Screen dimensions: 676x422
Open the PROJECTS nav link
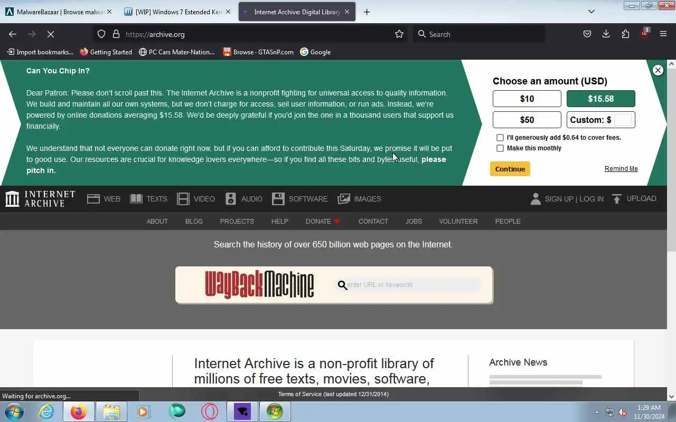pos(237,222)
